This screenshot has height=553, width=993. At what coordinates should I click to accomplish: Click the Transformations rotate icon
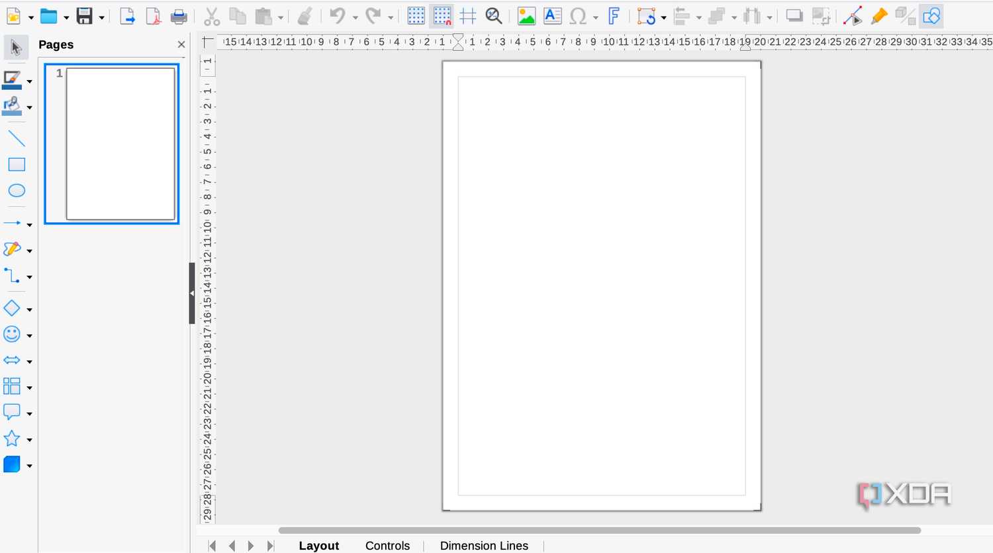(646, 17)
